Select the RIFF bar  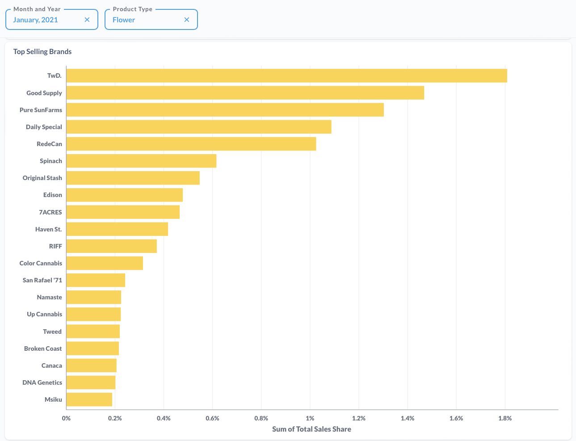point(112,246)
